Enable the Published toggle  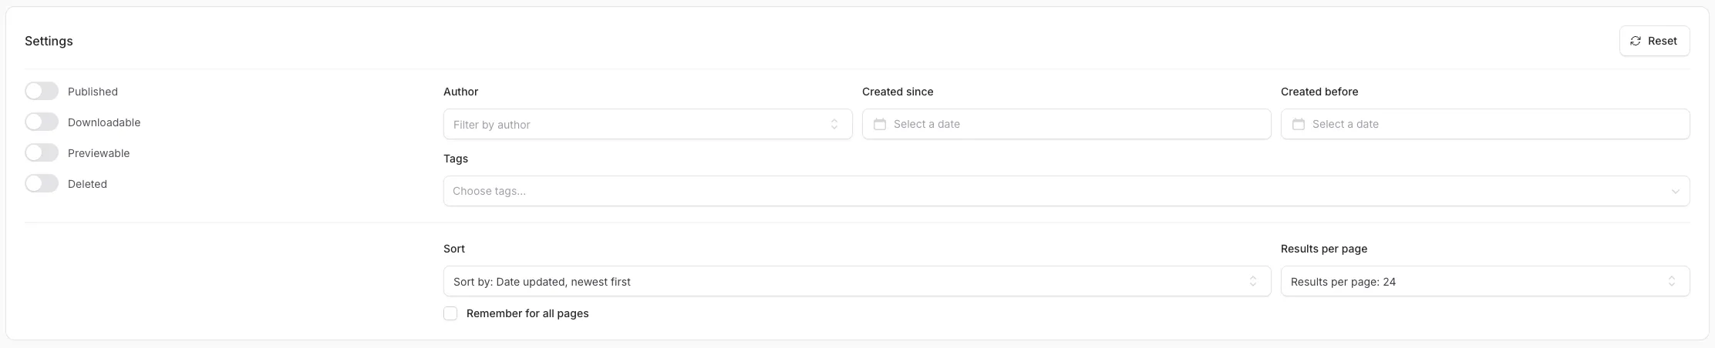coord(42,92)
